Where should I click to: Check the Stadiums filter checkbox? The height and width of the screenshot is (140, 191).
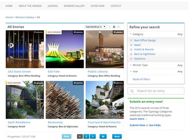131,59
